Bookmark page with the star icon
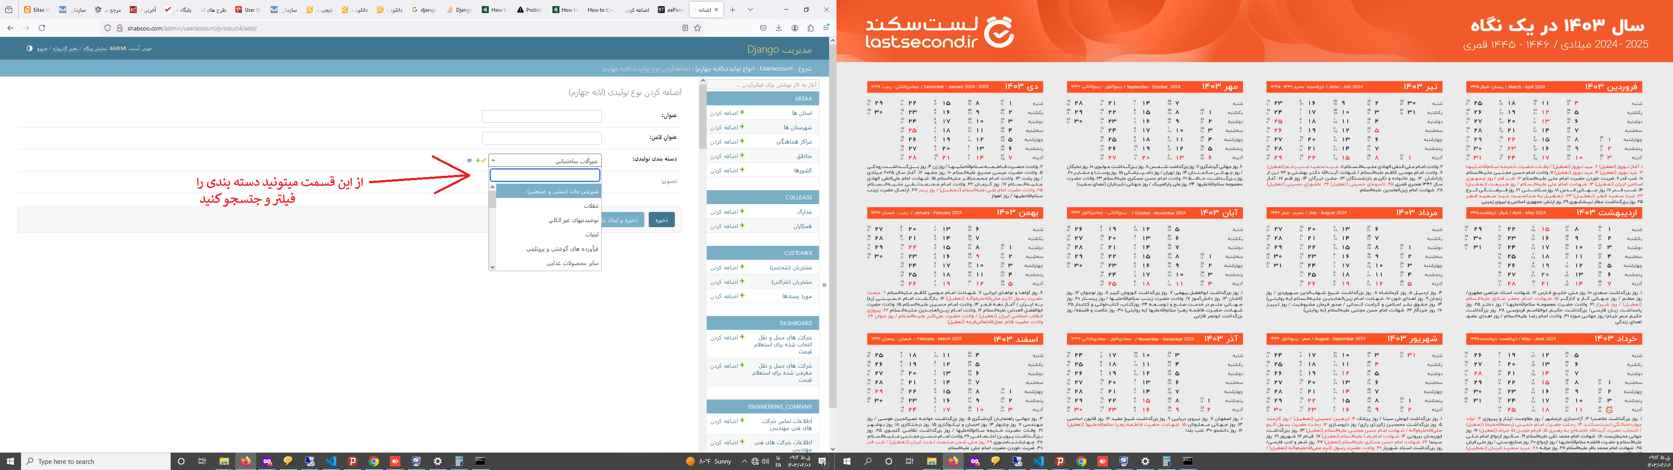The height and width of the screenshot is (470, 1673). [698, 28]
